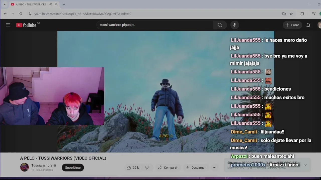Open the notifications bell
The image size is (321, 180).
[x=308, y=25]
